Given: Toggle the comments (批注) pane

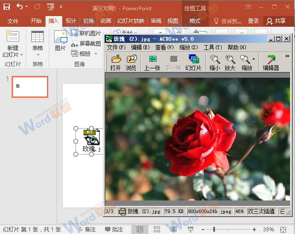Looking at the screenshot, I should point(114,229).
